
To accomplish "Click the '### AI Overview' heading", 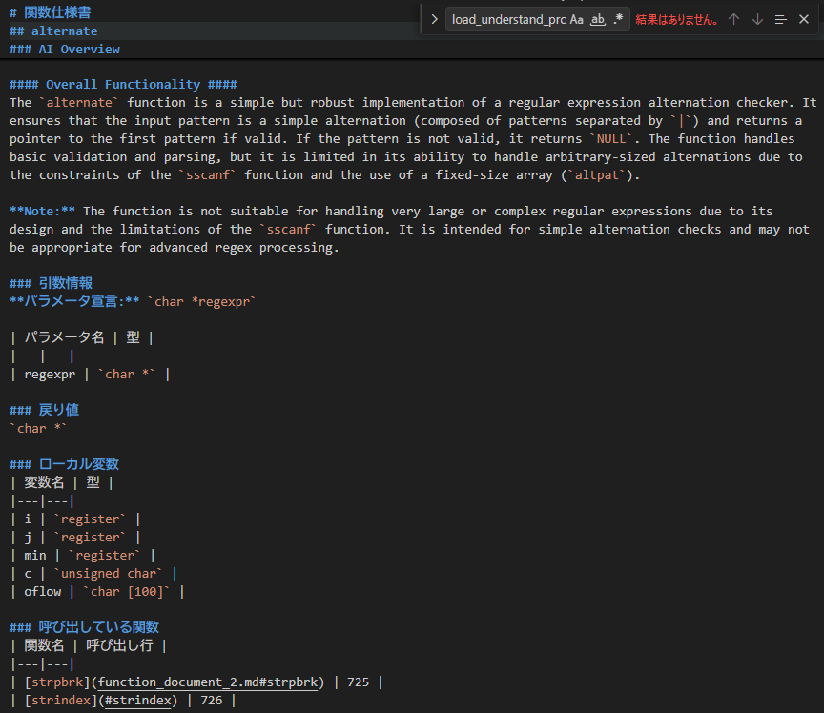I will tap(65, 49).
